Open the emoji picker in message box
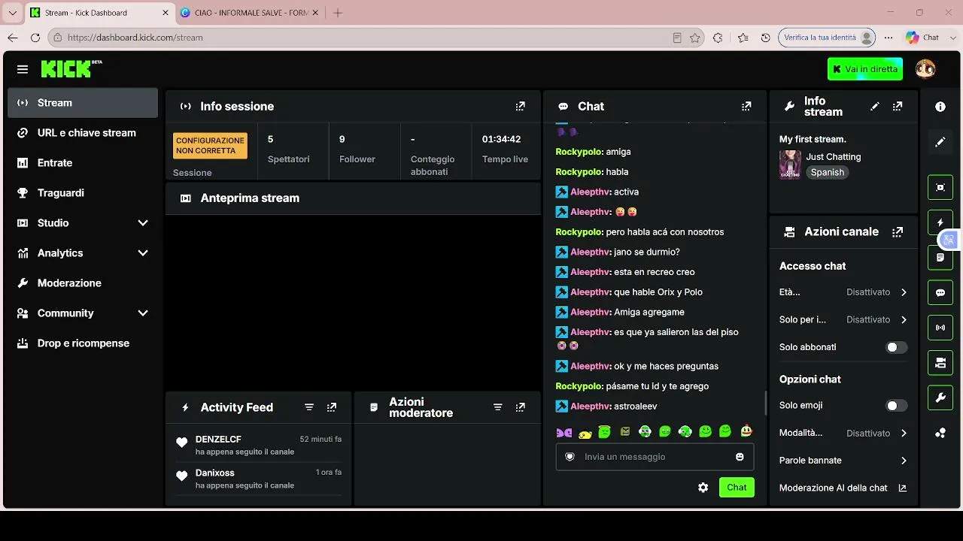Screen dimensions: 963x541 point(740,457)
